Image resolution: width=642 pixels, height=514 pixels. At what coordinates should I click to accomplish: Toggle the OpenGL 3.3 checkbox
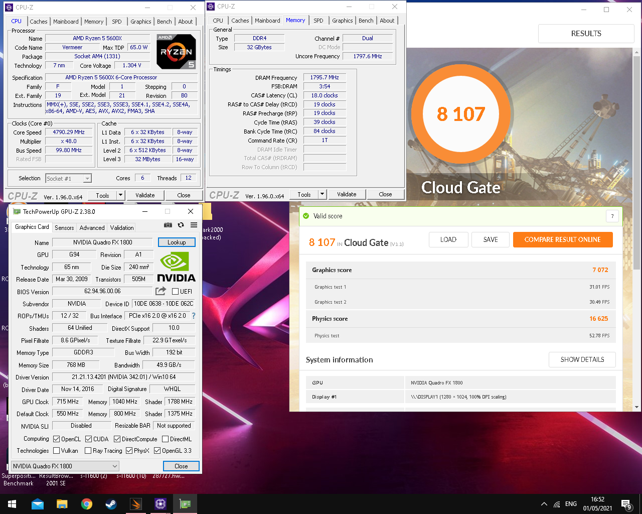tap(157, 451)
